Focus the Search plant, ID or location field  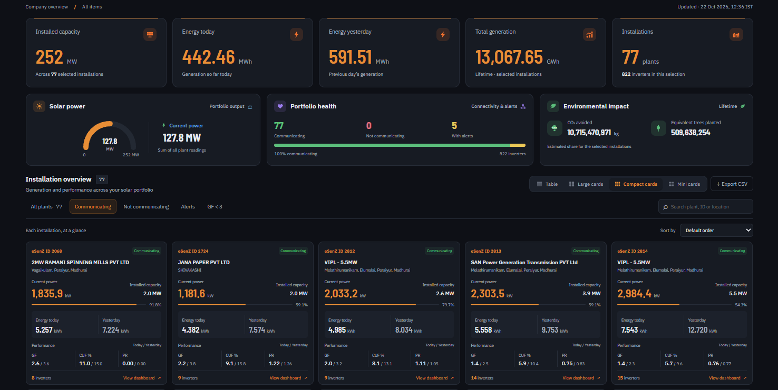pyautogui.click(x=706, y=207)
